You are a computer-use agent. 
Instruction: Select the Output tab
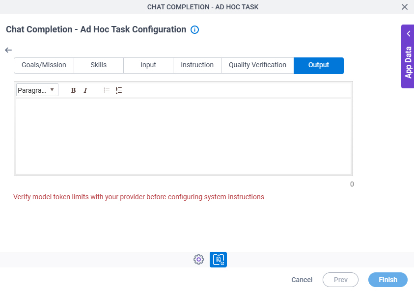pos(319,65)
